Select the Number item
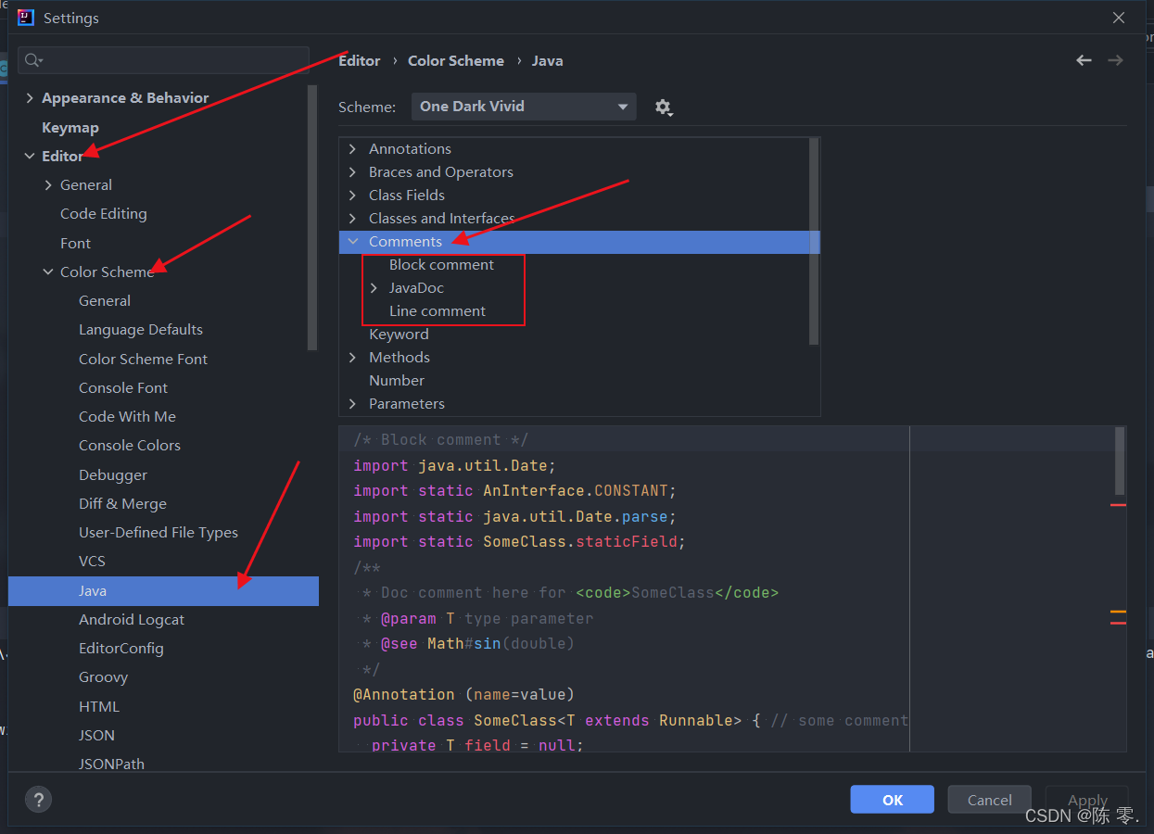 coord(397,381)
